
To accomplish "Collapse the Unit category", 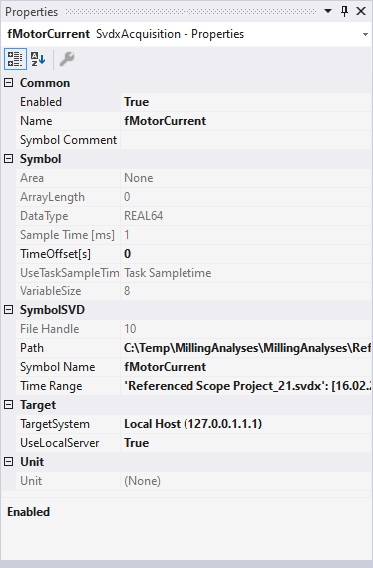I will pos(8,462).
